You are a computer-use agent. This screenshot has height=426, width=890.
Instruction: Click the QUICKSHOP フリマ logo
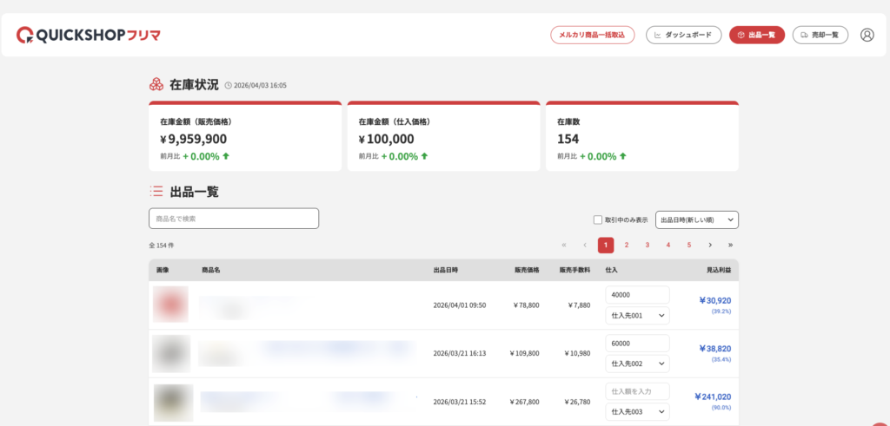coord(88,35)
